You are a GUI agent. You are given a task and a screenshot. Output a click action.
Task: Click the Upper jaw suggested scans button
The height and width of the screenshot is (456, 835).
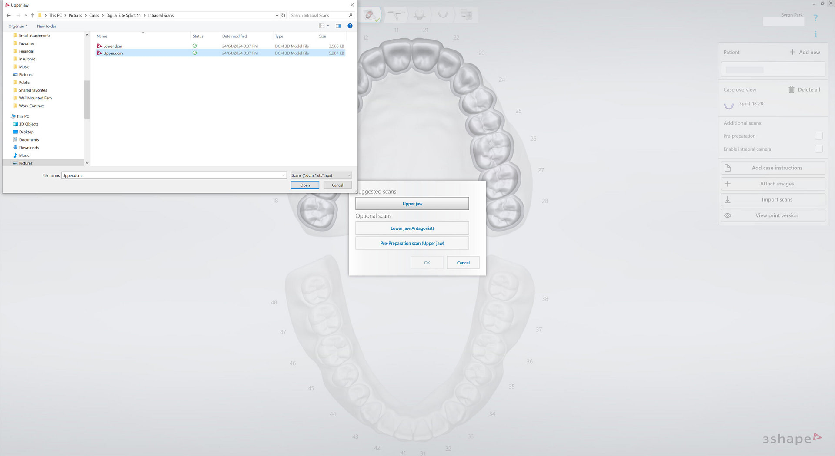click(x=412, y=203)
